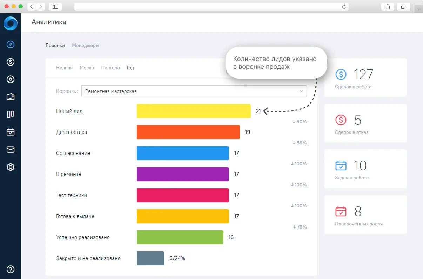The height and width of the screenshot is (279, 423).
Task: Click the purple В ремонте bar
Action: [x=183, y=174]
